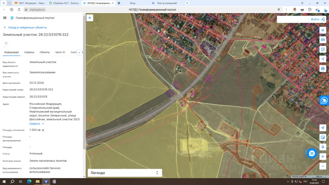Activate the search-by-area selection tool

tap(323, 49)
